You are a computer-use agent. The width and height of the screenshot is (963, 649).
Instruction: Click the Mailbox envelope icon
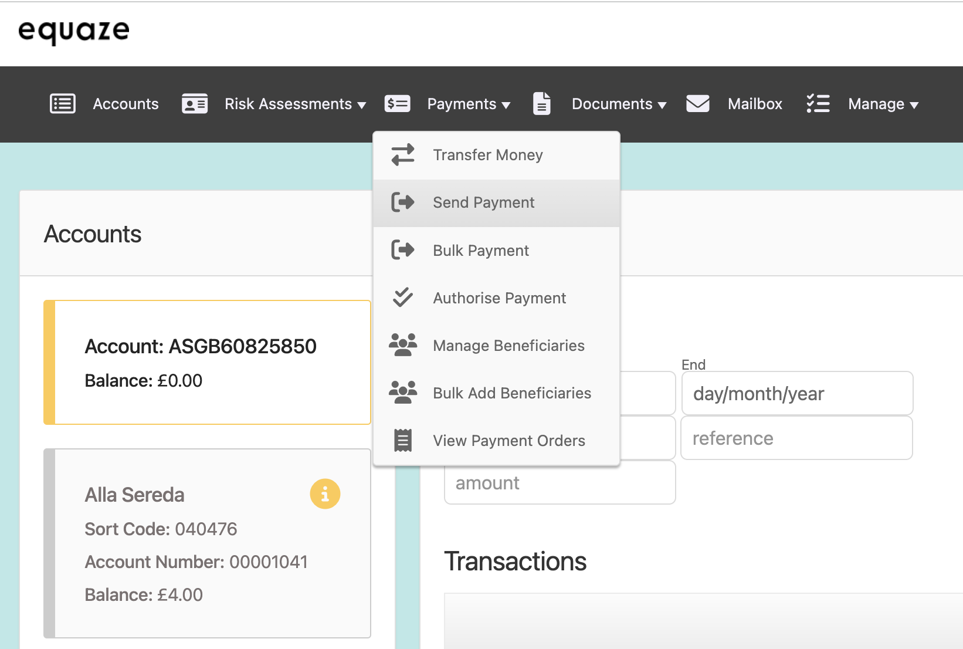click(697, 104)
